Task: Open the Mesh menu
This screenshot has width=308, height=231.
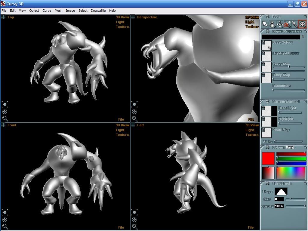Action: point(58,11)
